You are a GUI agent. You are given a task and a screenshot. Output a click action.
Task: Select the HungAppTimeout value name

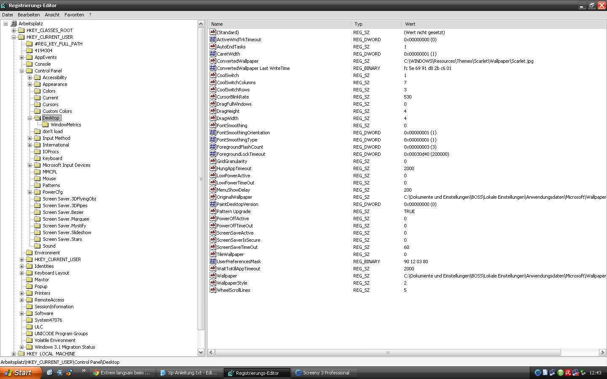[x=234, y=168]
